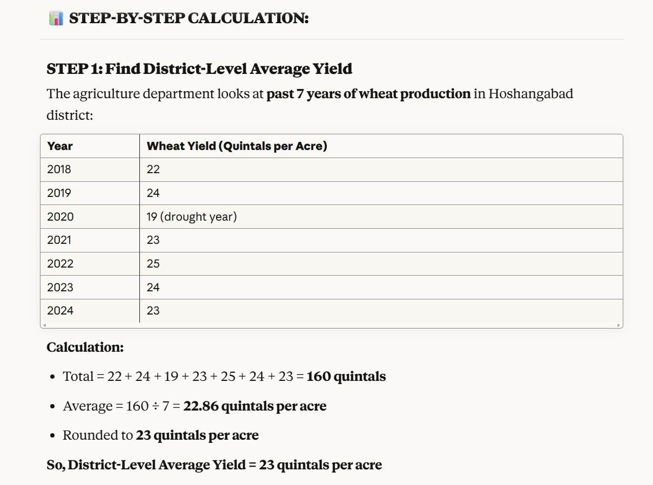653x485 pixels.
Task: Click the table's right scroll arrow
Action: [618, 325]
